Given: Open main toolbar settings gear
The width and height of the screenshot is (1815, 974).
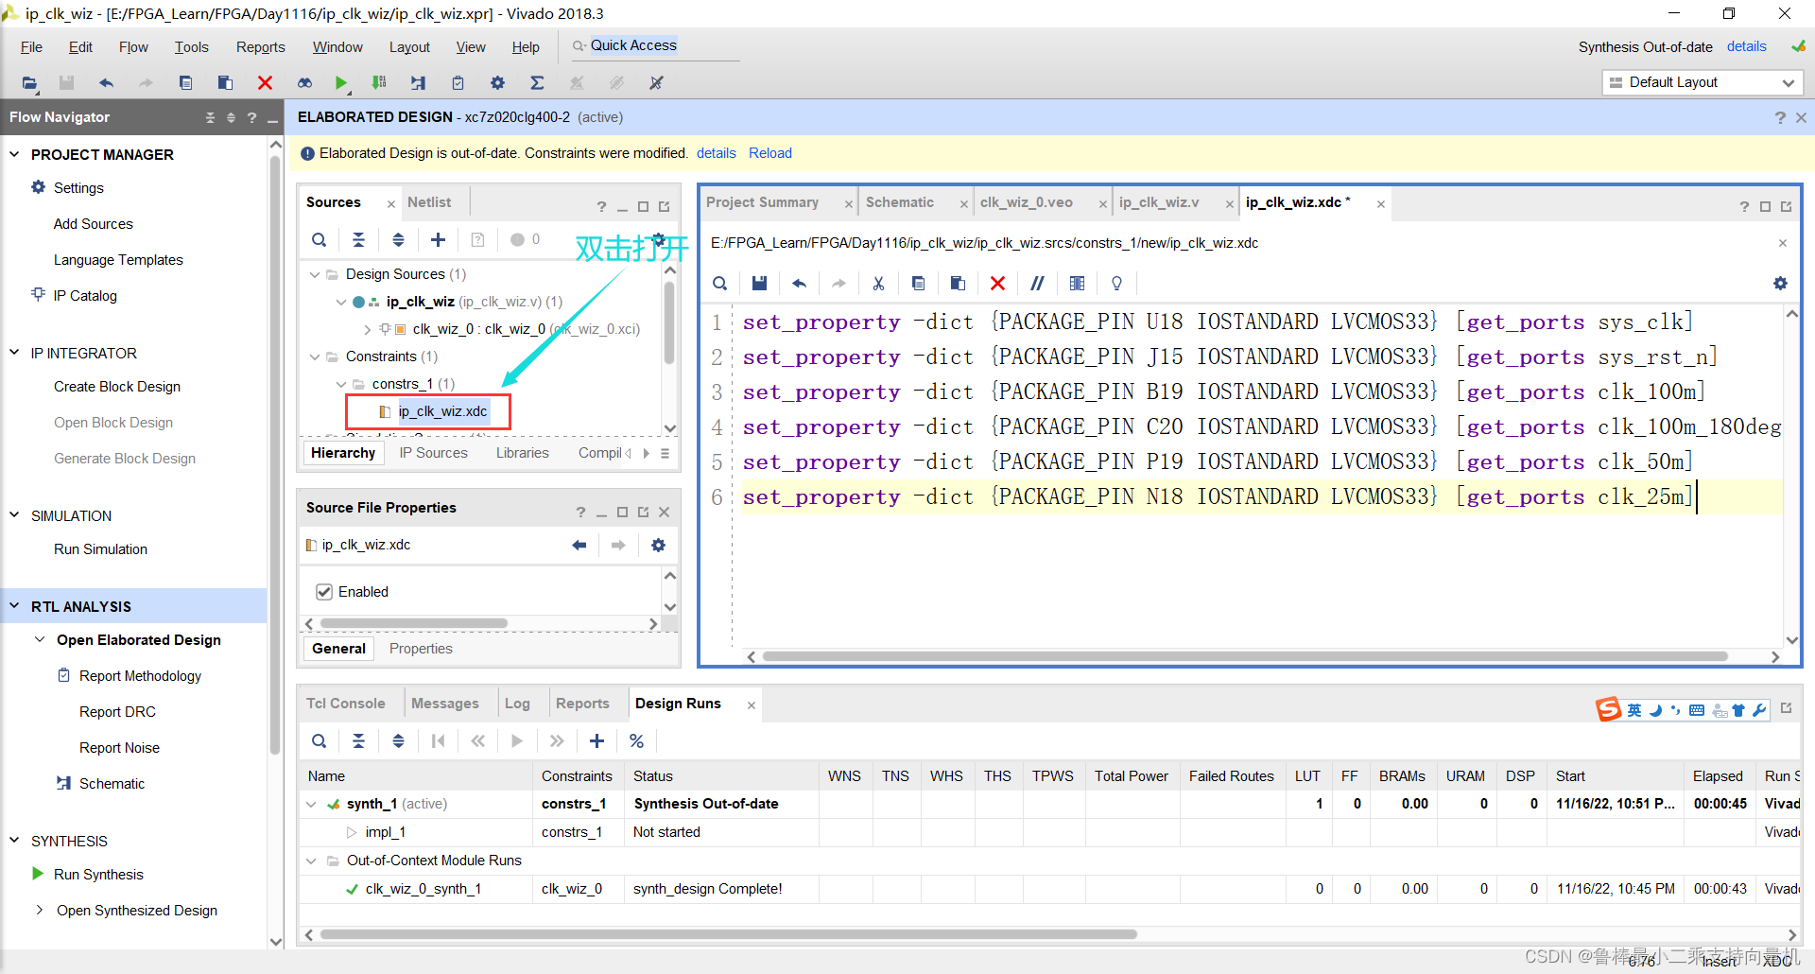Looking at the screenshot, I should [497, 83].
